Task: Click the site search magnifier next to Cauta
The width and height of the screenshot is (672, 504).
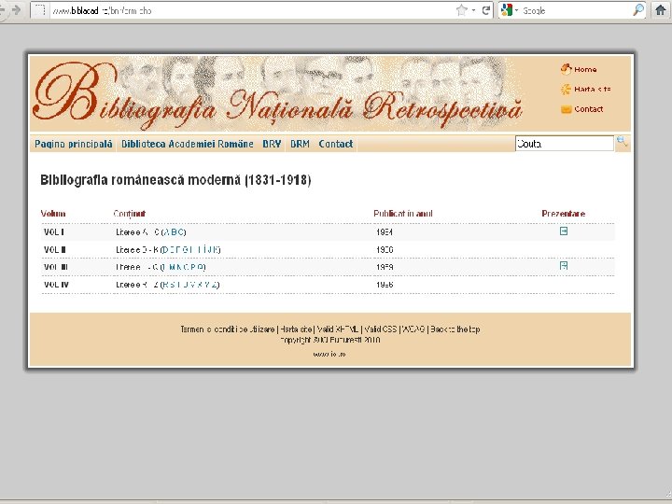Action: point(622,142)
